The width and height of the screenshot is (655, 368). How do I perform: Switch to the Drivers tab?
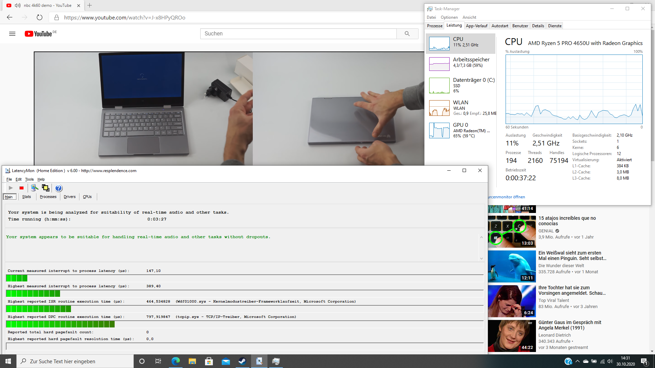pos(70,197)
